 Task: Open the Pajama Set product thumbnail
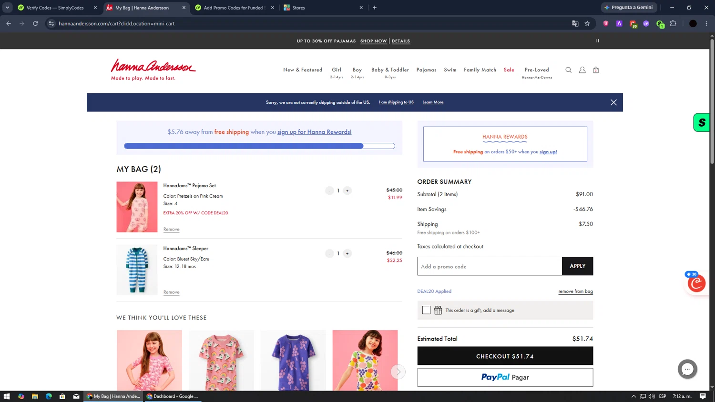click(x=137, y=207)
